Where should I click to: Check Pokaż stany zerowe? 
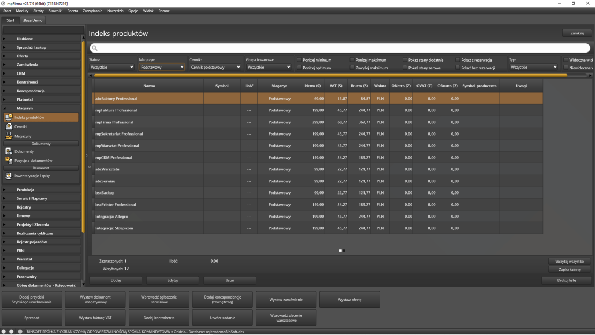[x=405, y=68]
